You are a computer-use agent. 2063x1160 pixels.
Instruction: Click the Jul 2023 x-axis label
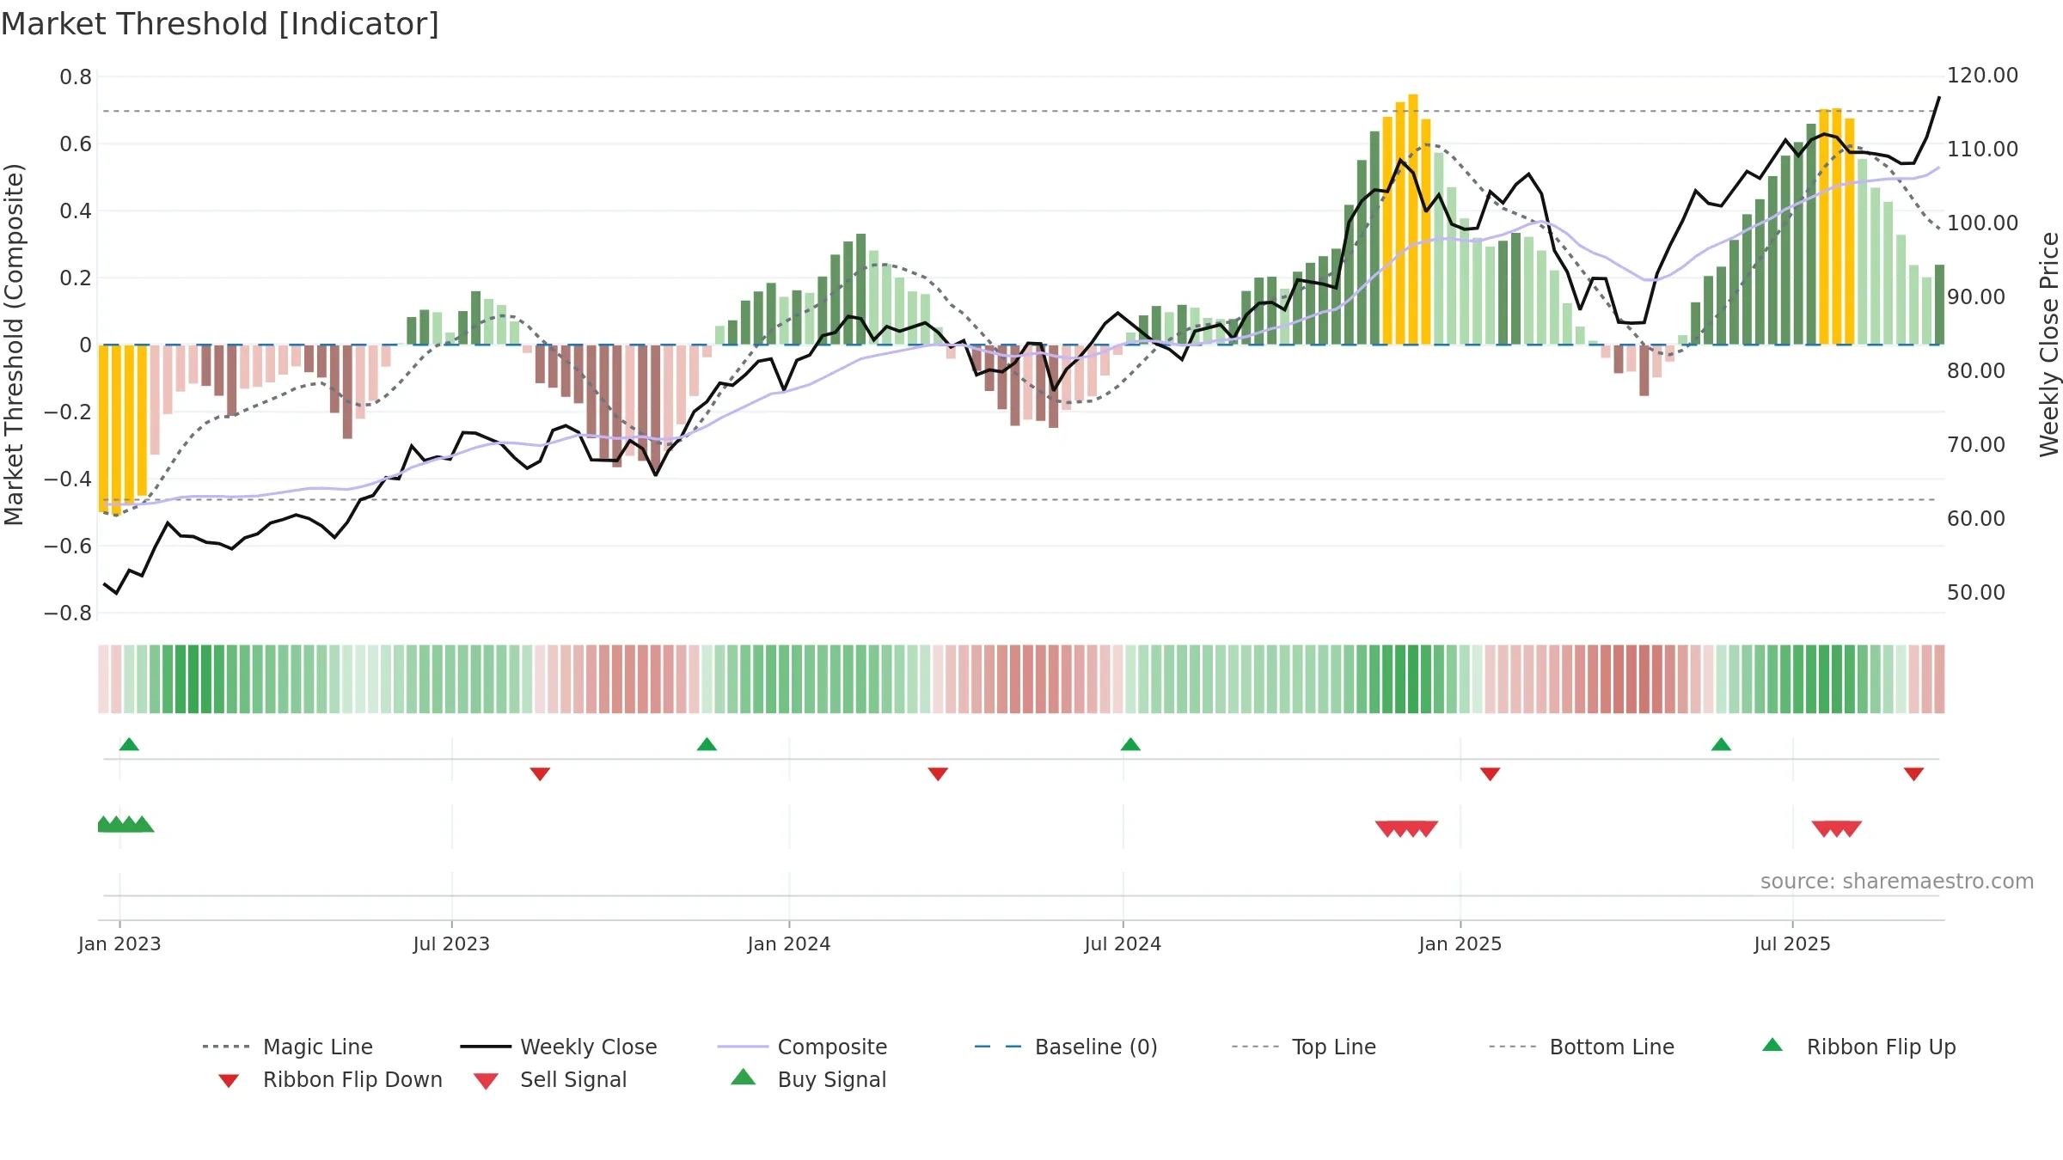[x=451, y=943]
